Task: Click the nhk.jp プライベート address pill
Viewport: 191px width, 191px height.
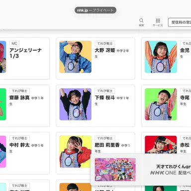Action: [x=95, y=10]
